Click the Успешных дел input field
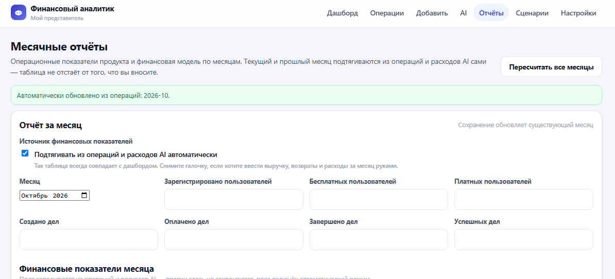Image resolution: width=615 pixels, height=279 pixels. click(524, 239)
